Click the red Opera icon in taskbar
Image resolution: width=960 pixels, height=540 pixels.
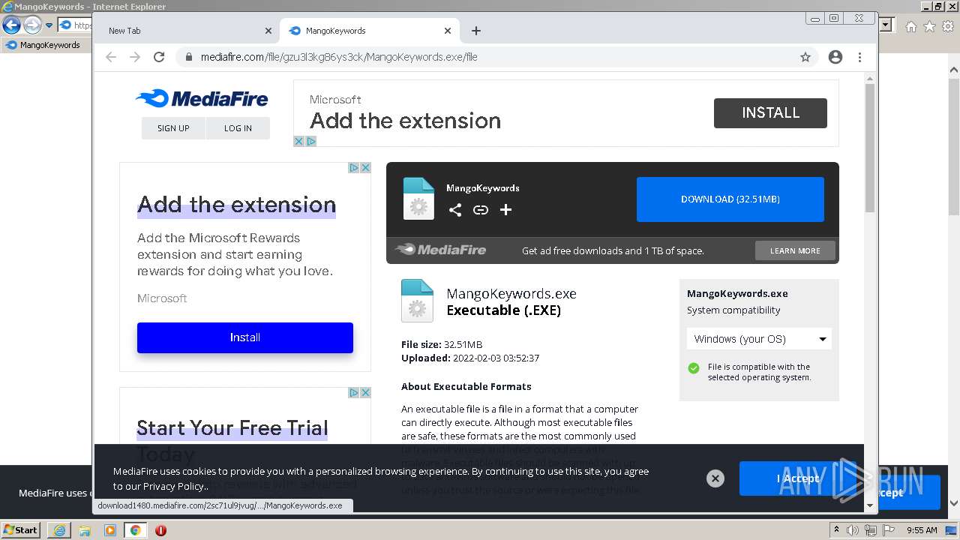pyautogui.click(x=160, y=530)
